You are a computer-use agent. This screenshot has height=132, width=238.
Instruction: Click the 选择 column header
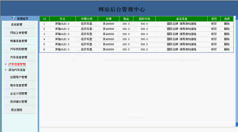(227, 19)
